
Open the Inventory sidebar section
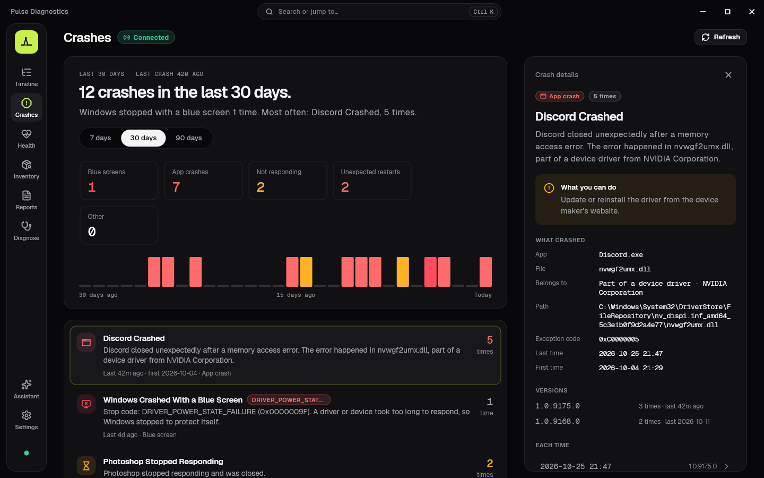pyautogui.click(x=27, y=169)
